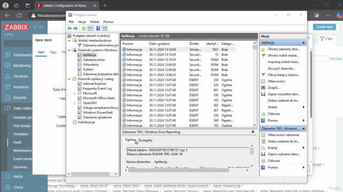Click the Aplikacja section Odśwież icon
Screen dimensions: 343x192
263,114
